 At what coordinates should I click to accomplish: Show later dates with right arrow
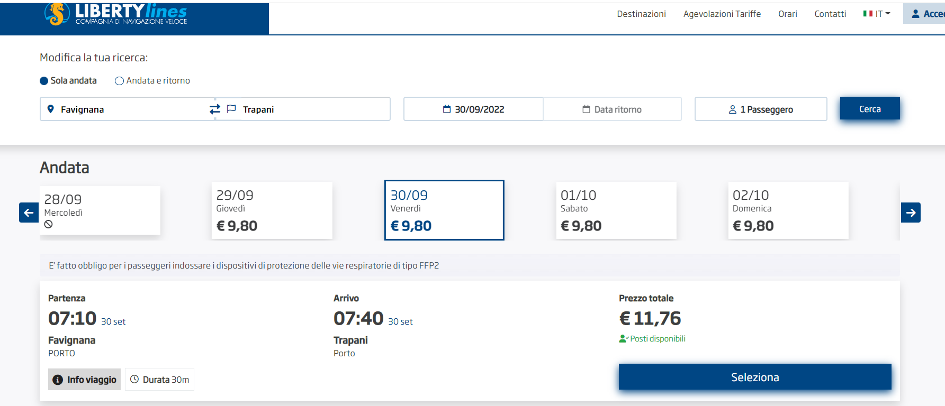click(911, 213)
